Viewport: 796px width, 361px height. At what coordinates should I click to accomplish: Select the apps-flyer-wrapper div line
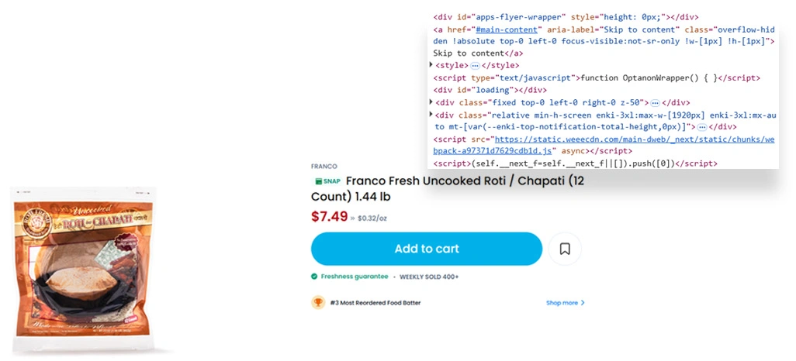click(566, 16)
